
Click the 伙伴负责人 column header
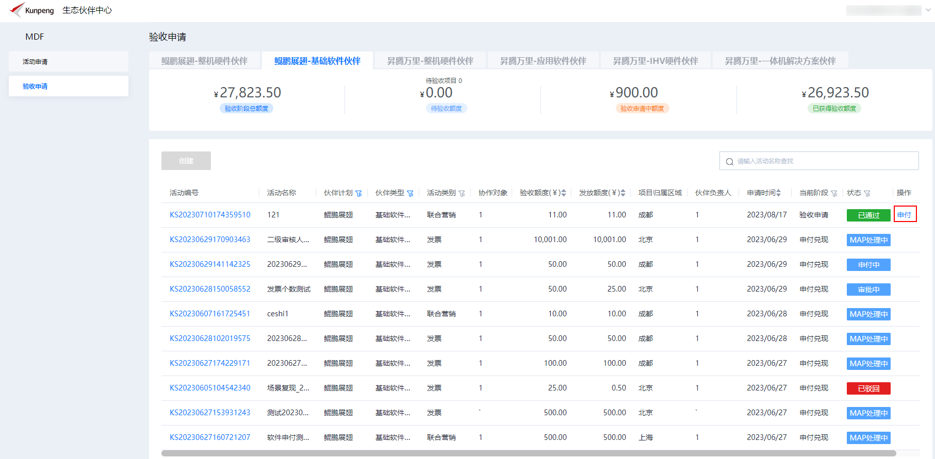(713, 193)
